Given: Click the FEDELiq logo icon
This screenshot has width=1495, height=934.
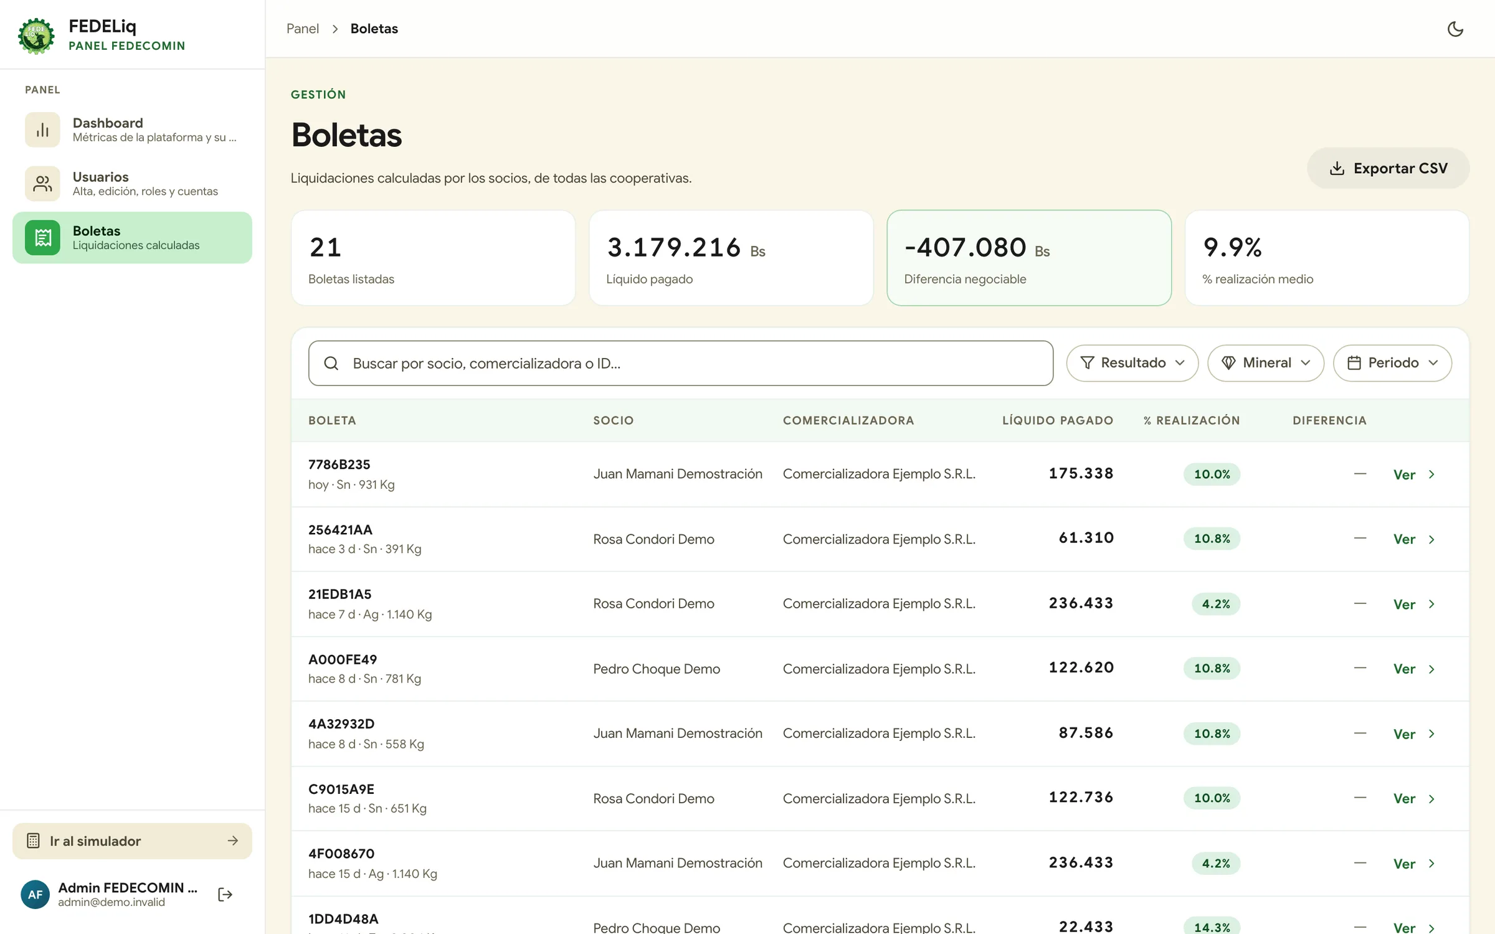Looking at the screenshot, I should (x=36, y=35).
